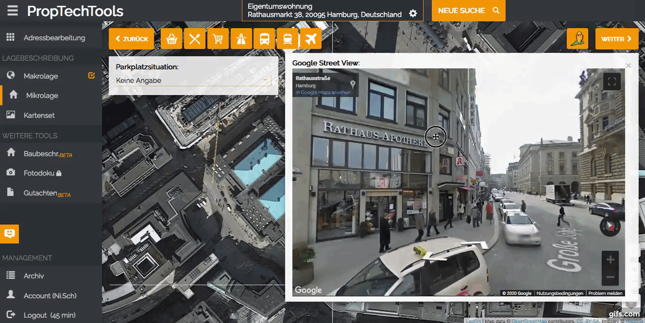Select the bus stops icon

pos(264,39)
